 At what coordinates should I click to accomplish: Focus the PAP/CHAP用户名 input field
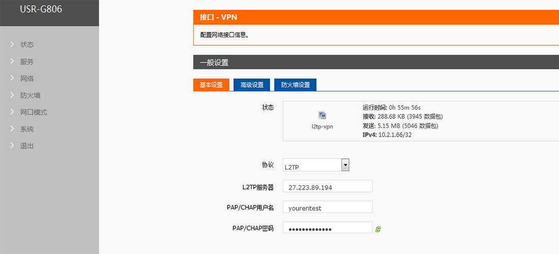[x=327, y=207]
